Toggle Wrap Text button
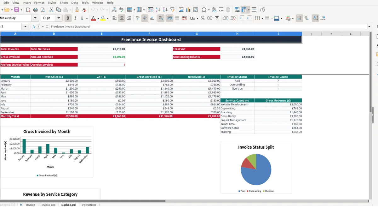The height and width of the screenshot is (213, 378). tap(161, 18)
